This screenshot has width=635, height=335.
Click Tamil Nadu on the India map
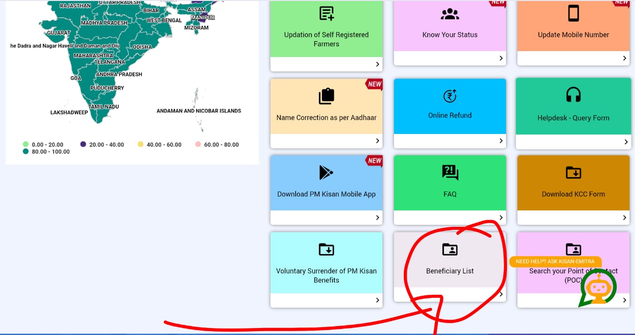104,107
